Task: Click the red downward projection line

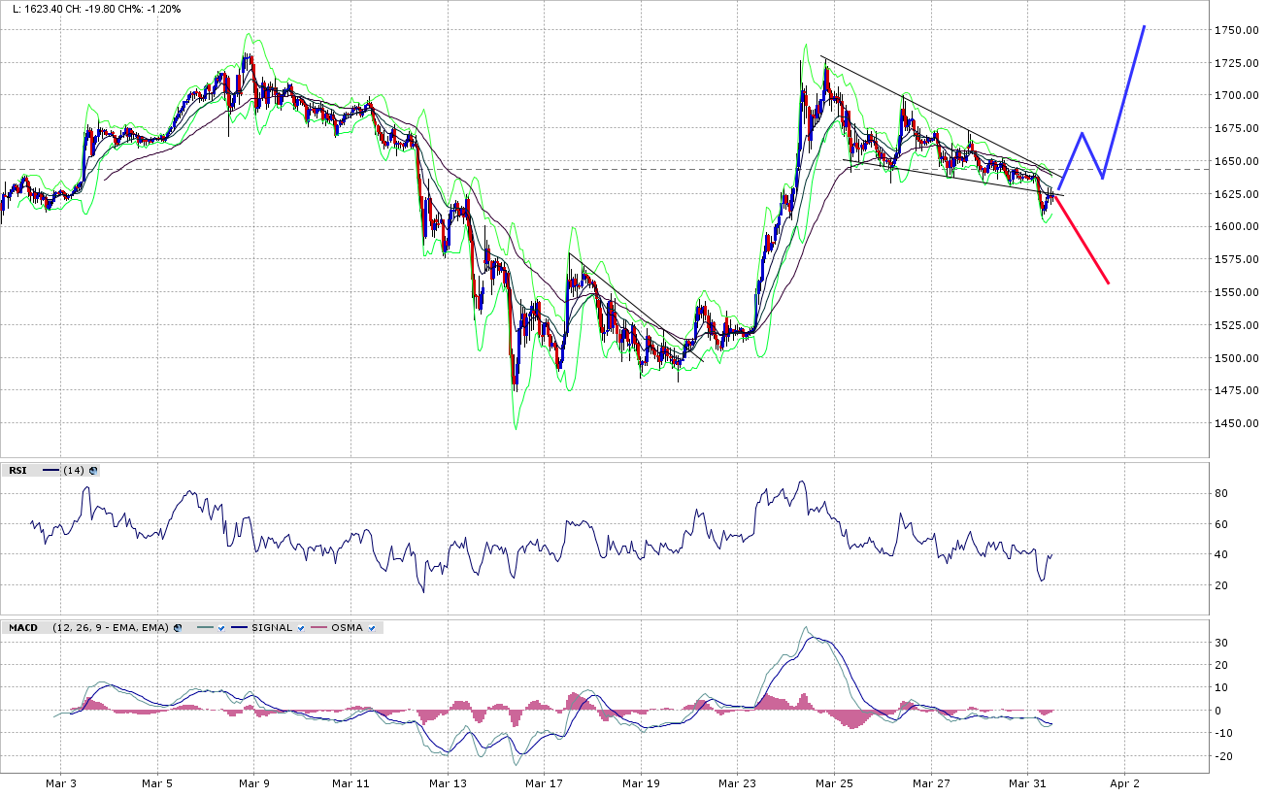Action: (x=1083, y=243)
